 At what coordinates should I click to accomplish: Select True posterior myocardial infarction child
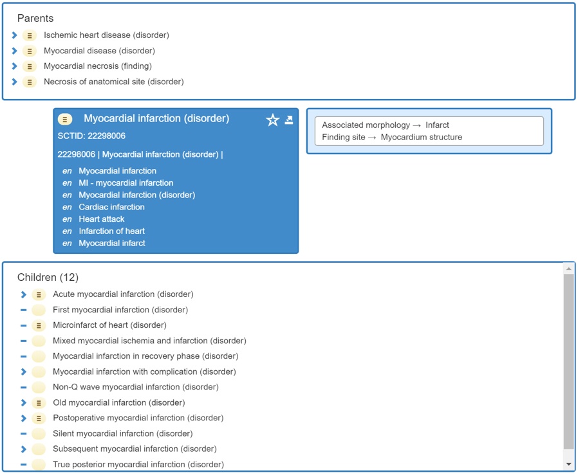tap(138, 464)
